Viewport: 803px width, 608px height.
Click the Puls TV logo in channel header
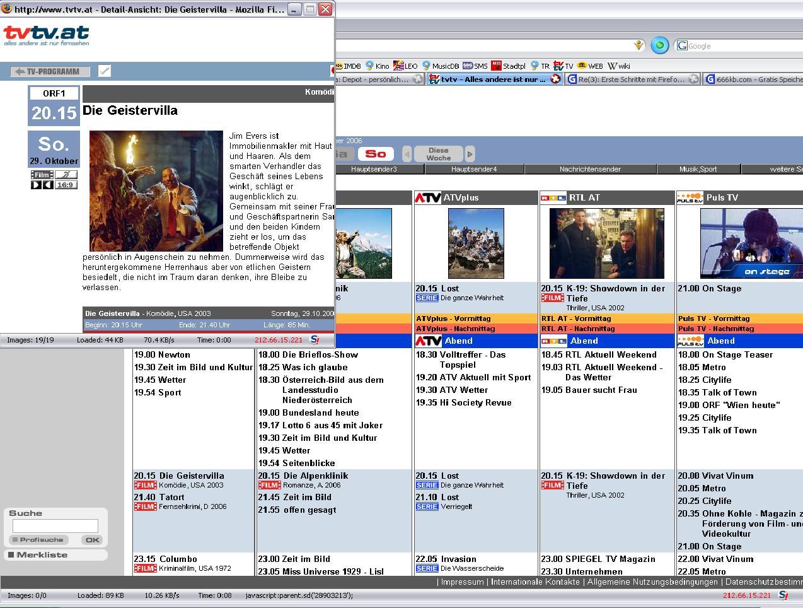[x=690, y=198]
